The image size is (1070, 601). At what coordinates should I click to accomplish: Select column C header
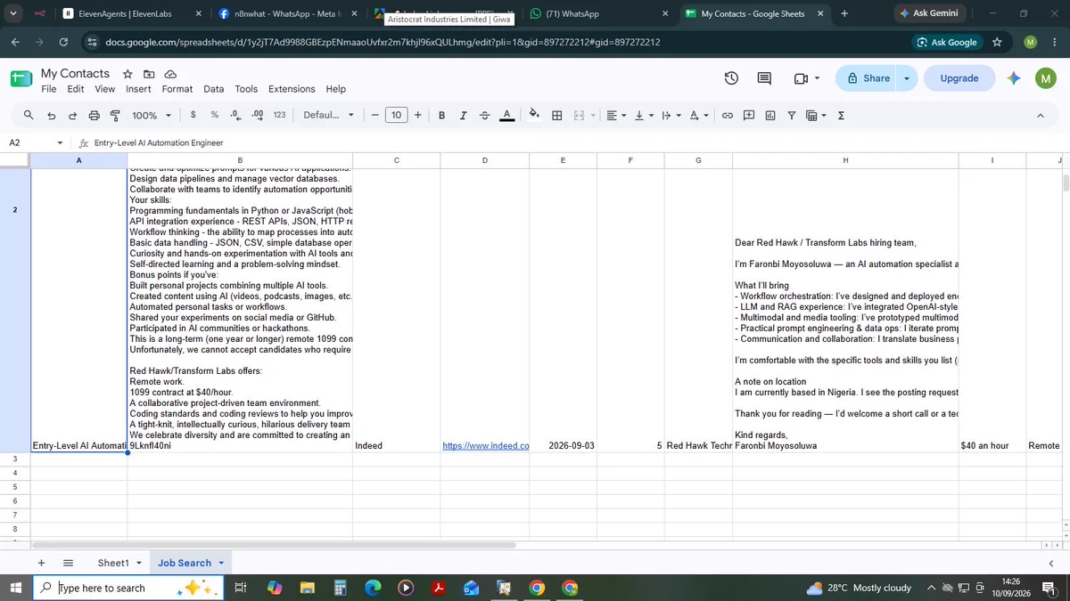(x=397, y=160)
